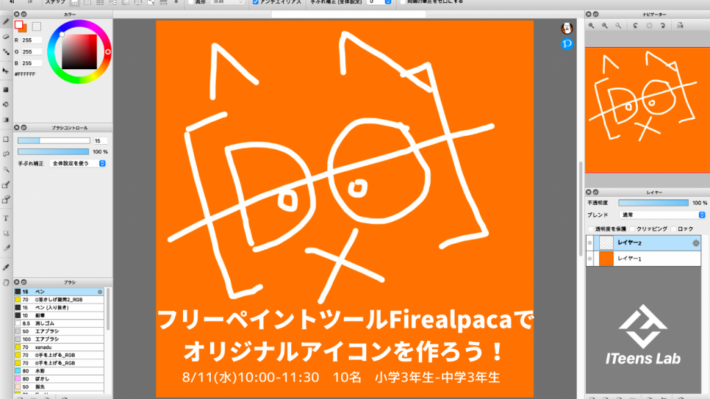The width and height of the screenshot is (710, 399).
Task: Toggle visibility of レイヤー2
Action: coord(589,243)
